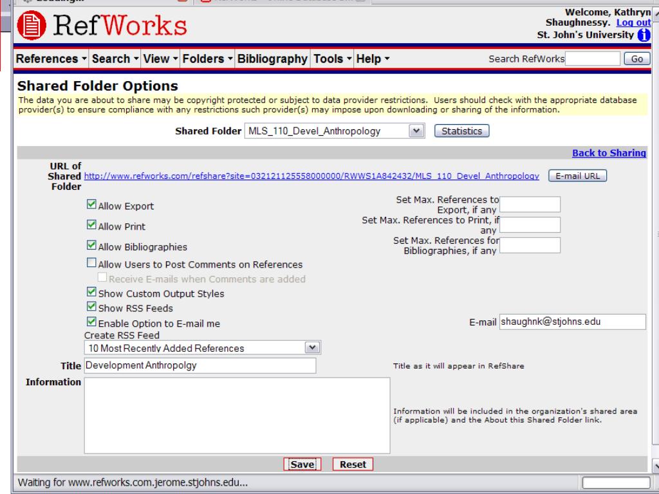This screenshot has width=659, height=494.
Task: Click the Log out link
Action: pyautogui.click(x=633, y=23)
